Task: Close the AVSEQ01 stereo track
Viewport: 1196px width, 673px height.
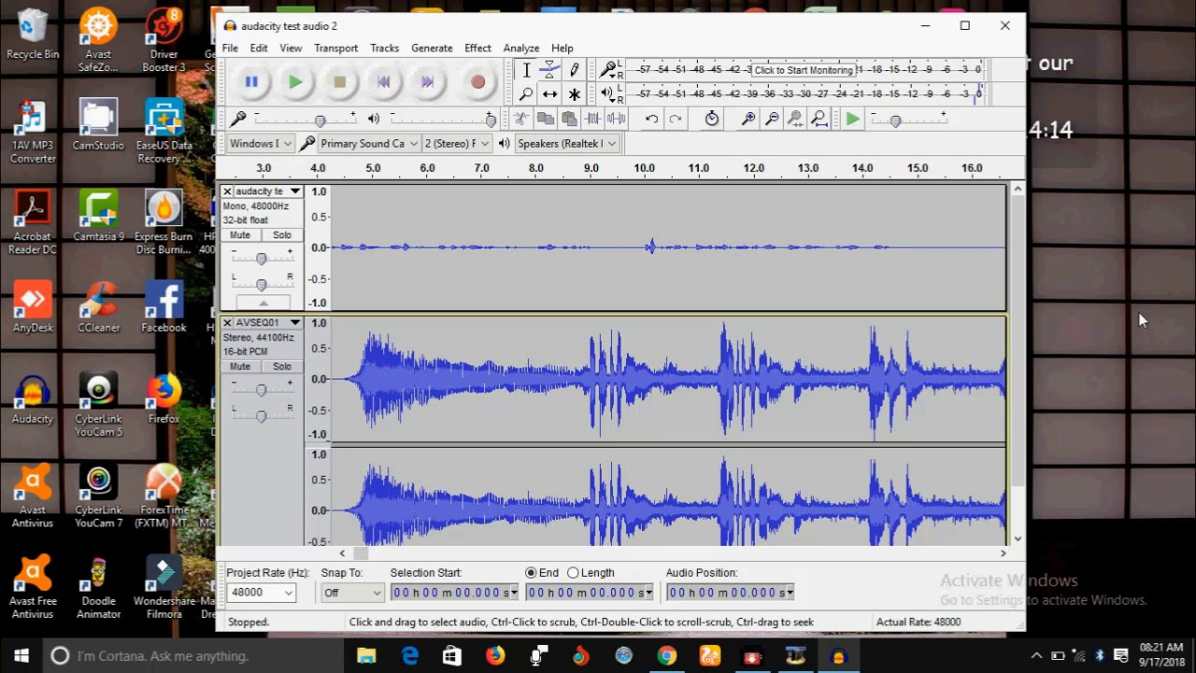Action: point(227,322)
